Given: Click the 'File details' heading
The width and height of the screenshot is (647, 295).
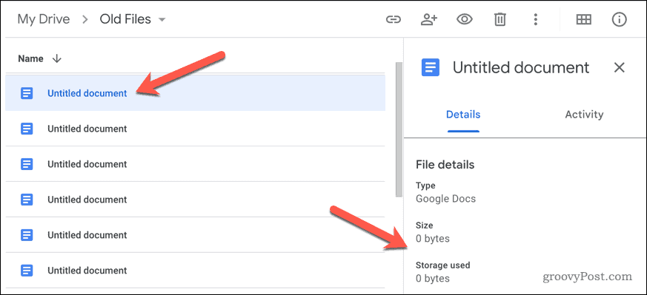Looking at the screenshot, I should pos(445,165).
